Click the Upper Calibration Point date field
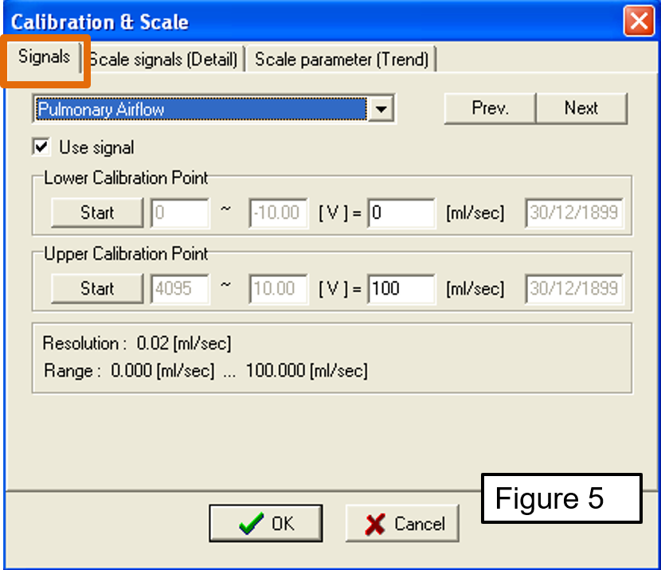 click(x=574, y=288)
